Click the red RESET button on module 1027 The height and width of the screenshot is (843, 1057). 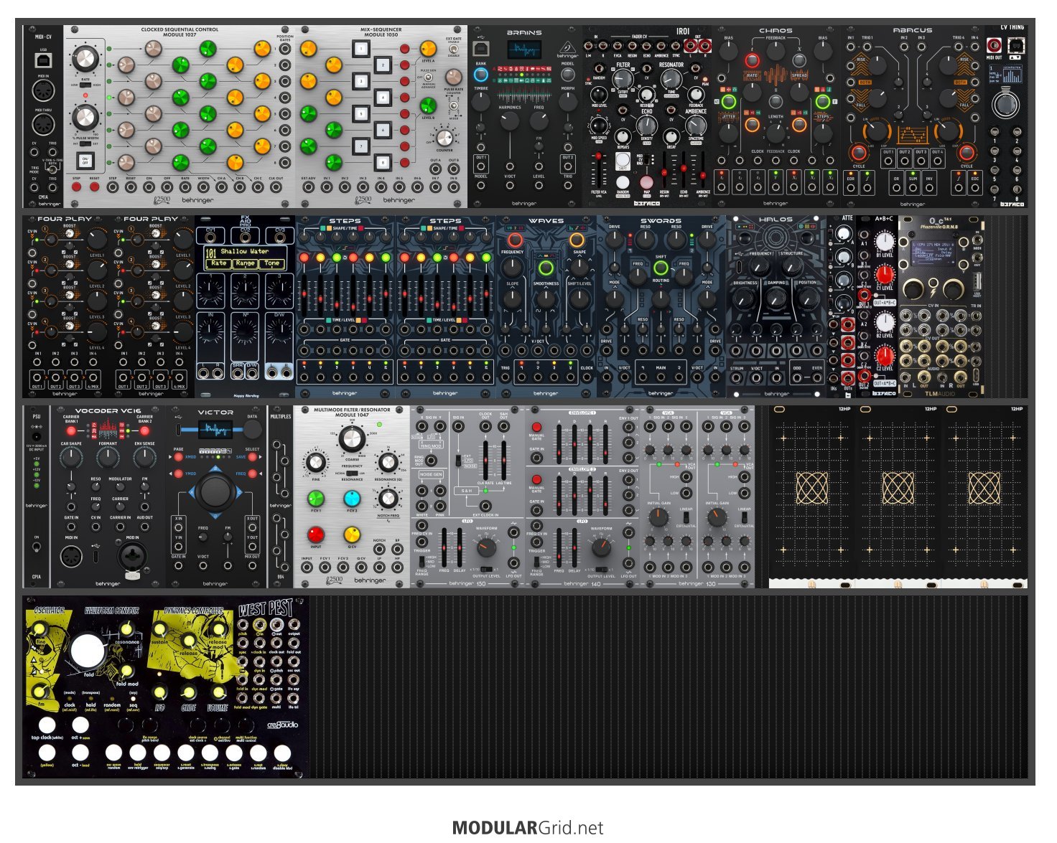[94, 187]
